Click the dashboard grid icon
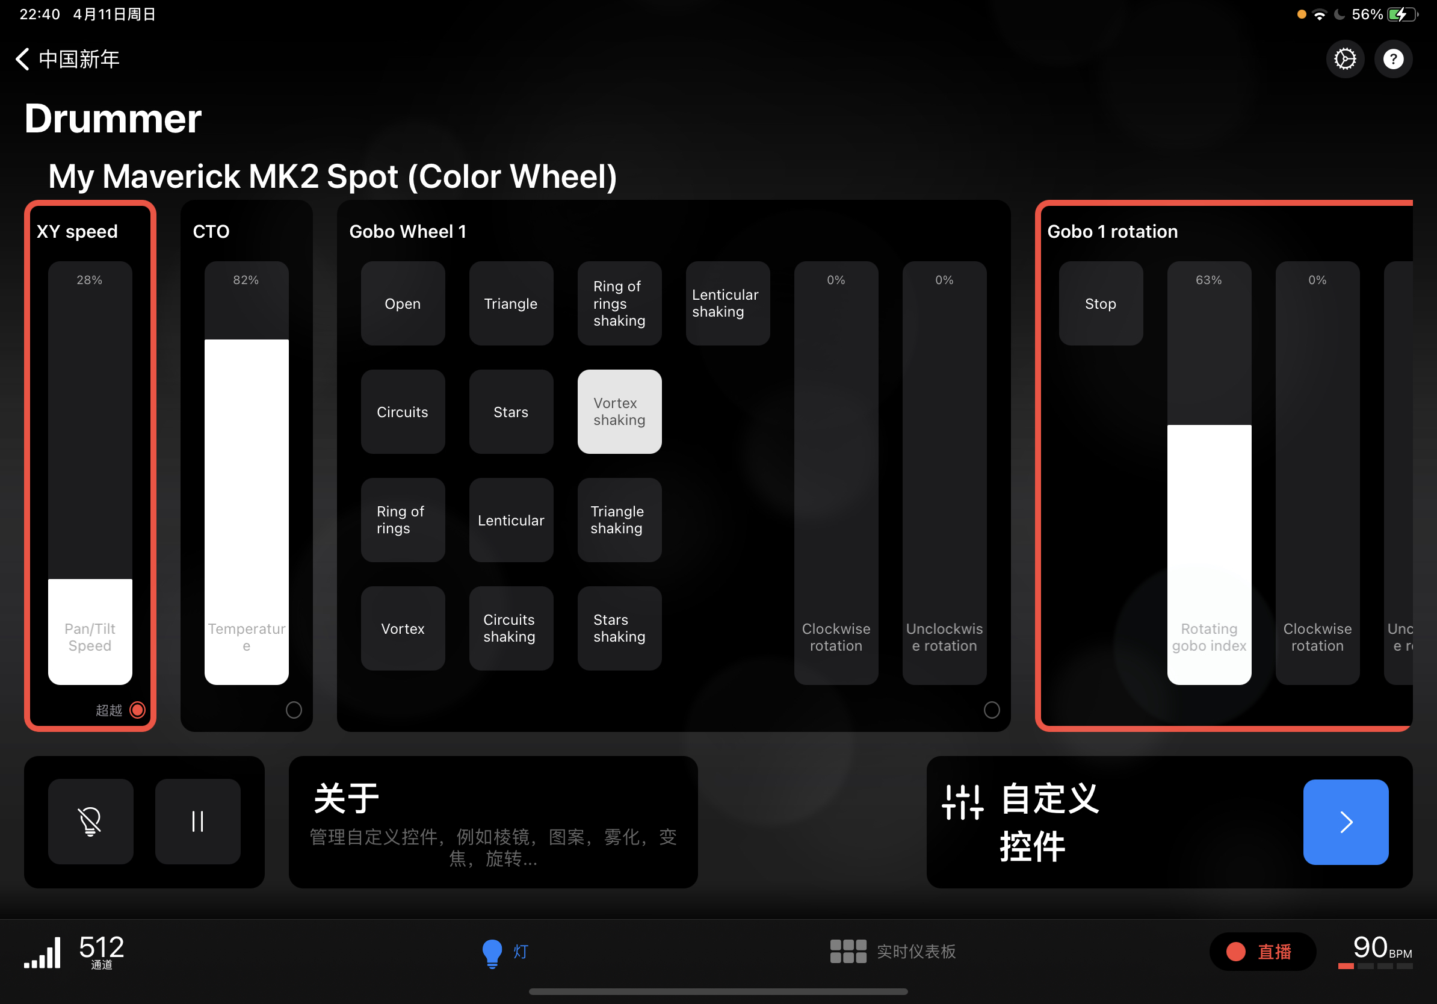 pyautogui.click(x=848, y=951)
